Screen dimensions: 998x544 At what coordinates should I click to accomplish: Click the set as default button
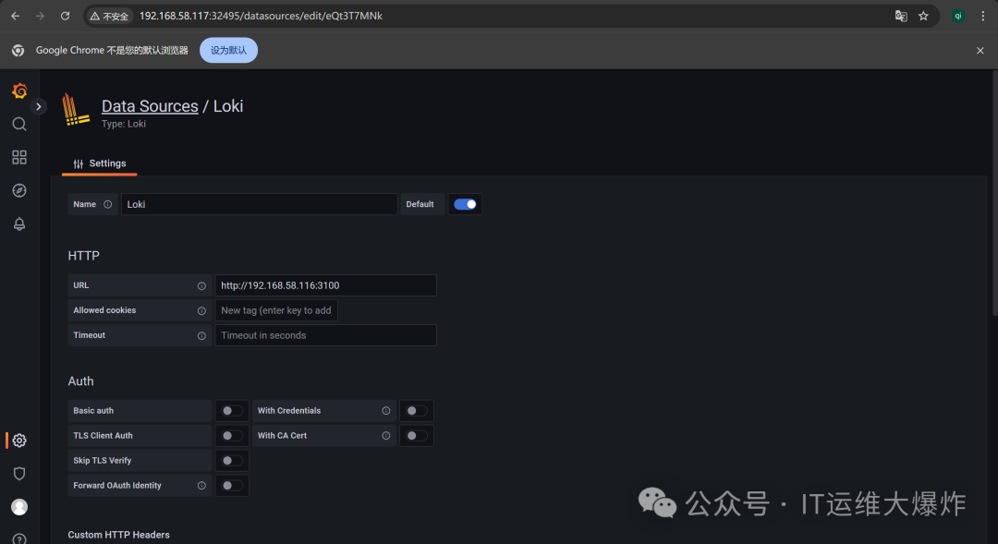pyautogui.click(x=228, y=50)
